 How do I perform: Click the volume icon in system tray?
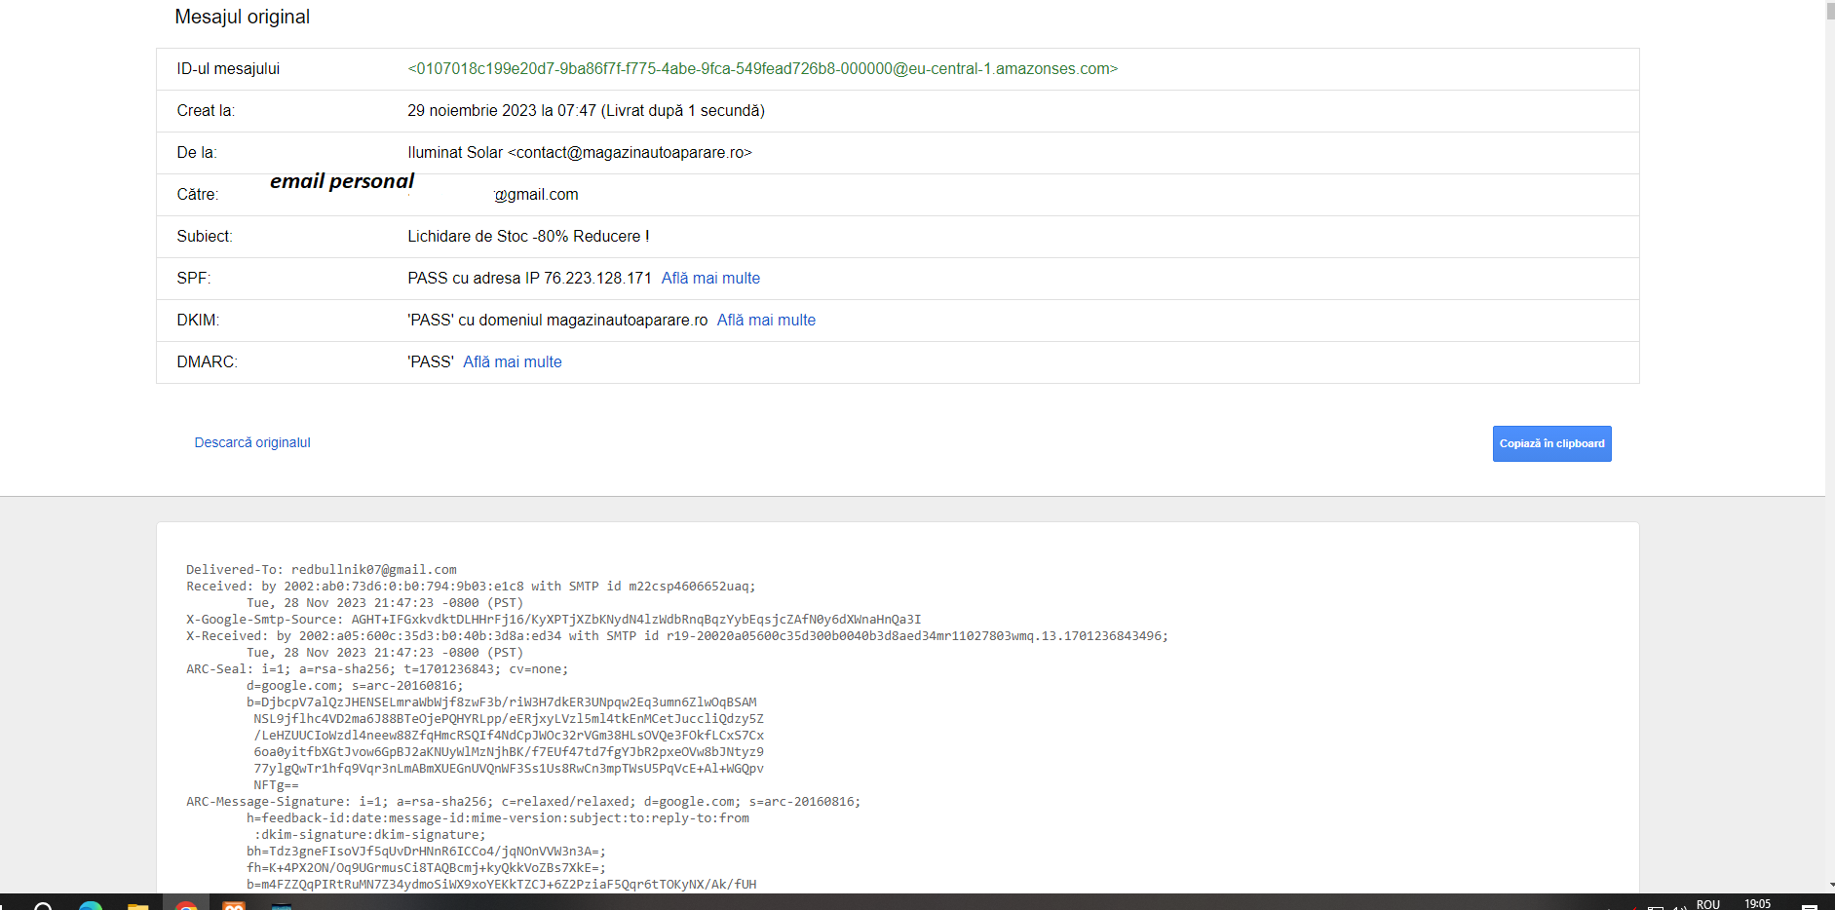(1679, 906)
